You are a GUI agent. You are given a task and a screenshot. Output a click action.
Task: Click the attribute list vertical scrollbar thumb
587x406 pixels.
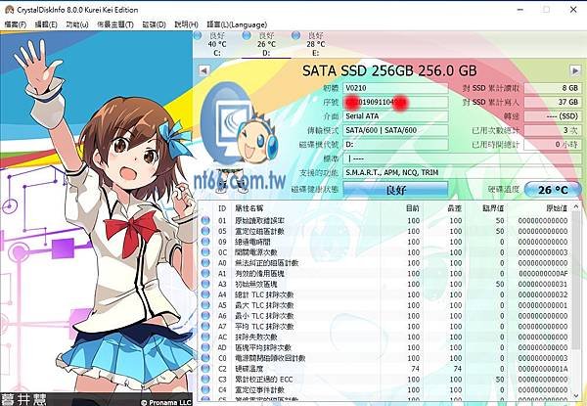click(576, 280)
